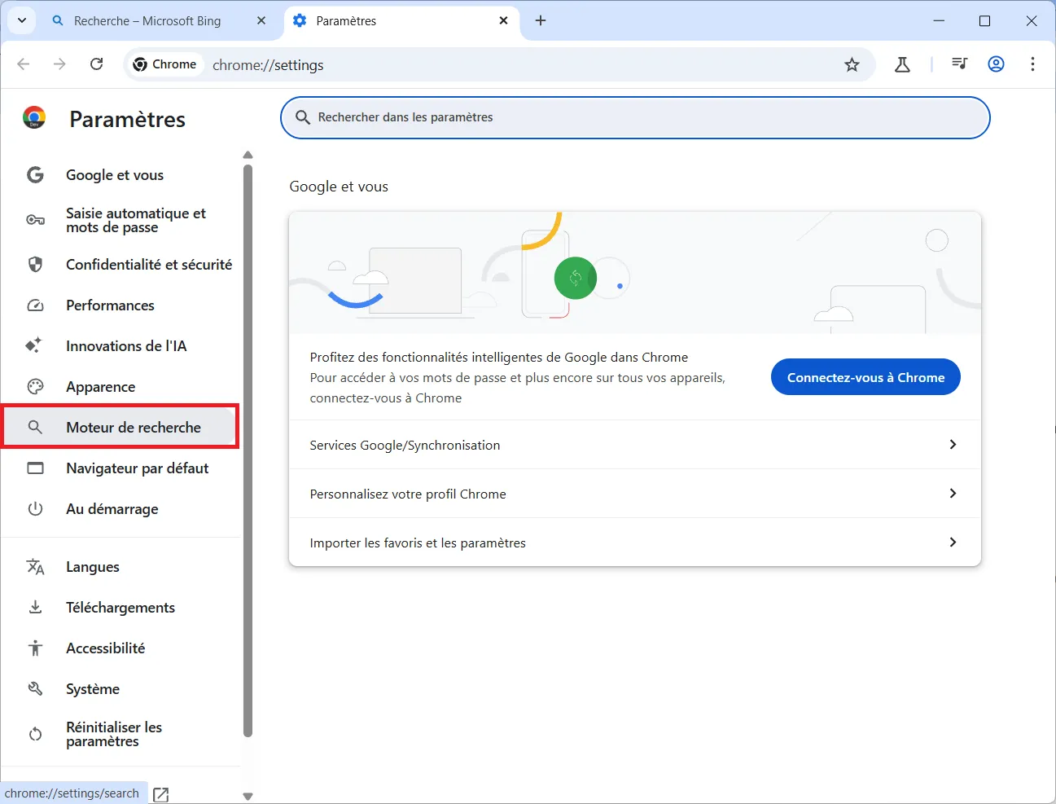This screenshot has width=1056, height=804.
Task: Open the media controls icon
Action: [x=960, y=64]
